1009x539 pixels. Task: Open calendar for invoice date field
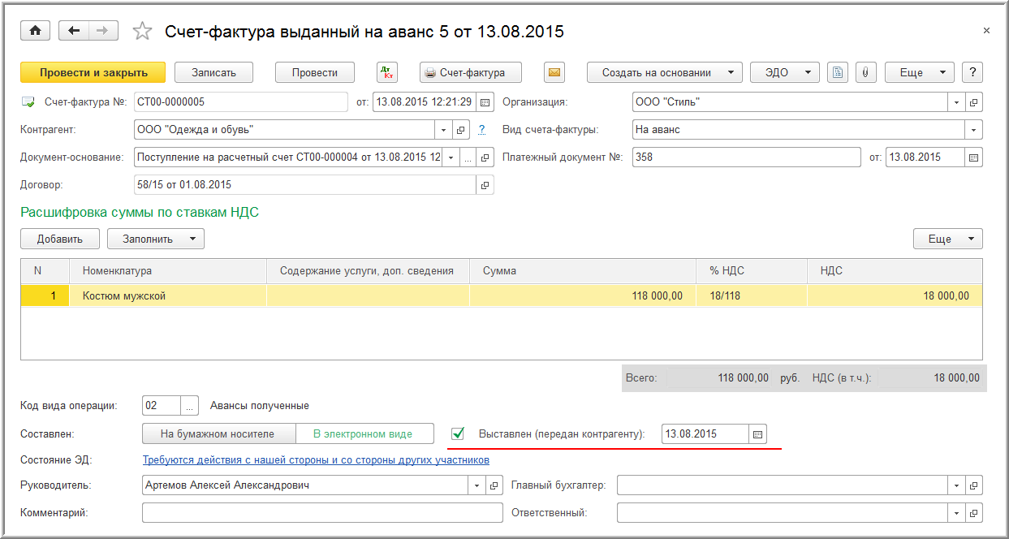coord(485,102)
